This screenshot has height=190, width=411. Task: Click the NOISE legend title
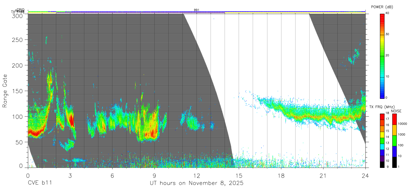(x=397, y=111)
